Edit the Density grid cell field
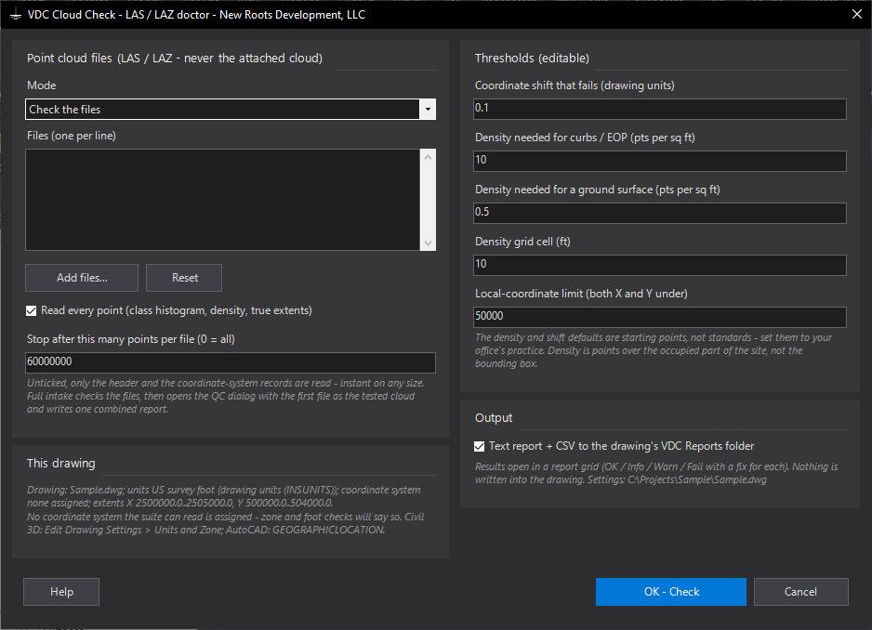The height and width of the screenshot is (630, 872). click(x=659, y=265)
